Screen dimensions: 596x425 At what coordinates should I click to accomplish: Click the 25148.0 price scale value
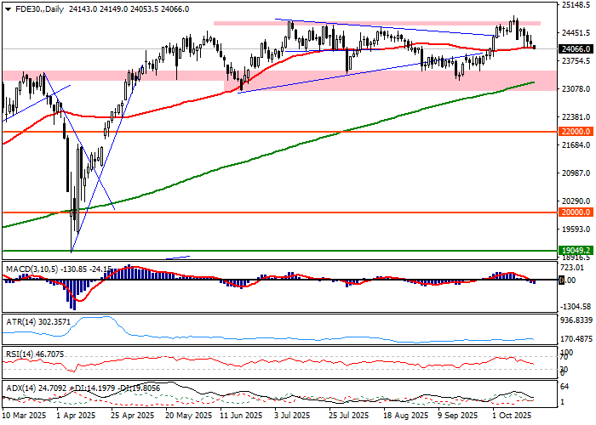tap(576, 4)
